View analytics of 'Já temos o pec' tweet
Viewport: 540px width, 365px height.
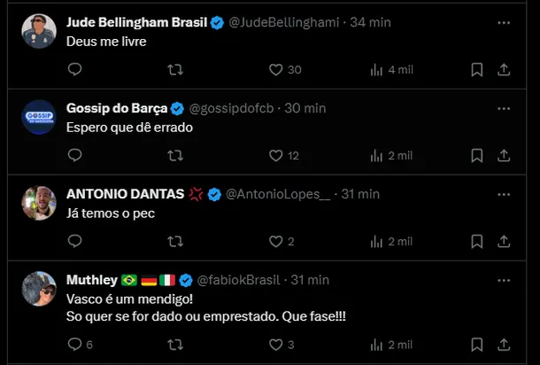(x=375, y=242)
